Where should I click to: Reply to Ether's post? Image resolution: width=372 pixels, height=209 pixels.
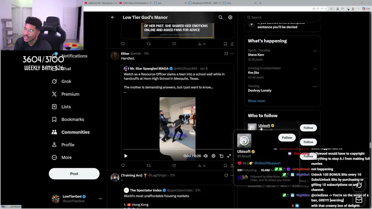tap(123, 165)
